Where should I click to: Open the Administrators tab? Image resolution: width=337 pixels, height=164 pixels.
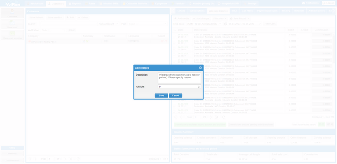pyautogui.click(x=316, y=10)
